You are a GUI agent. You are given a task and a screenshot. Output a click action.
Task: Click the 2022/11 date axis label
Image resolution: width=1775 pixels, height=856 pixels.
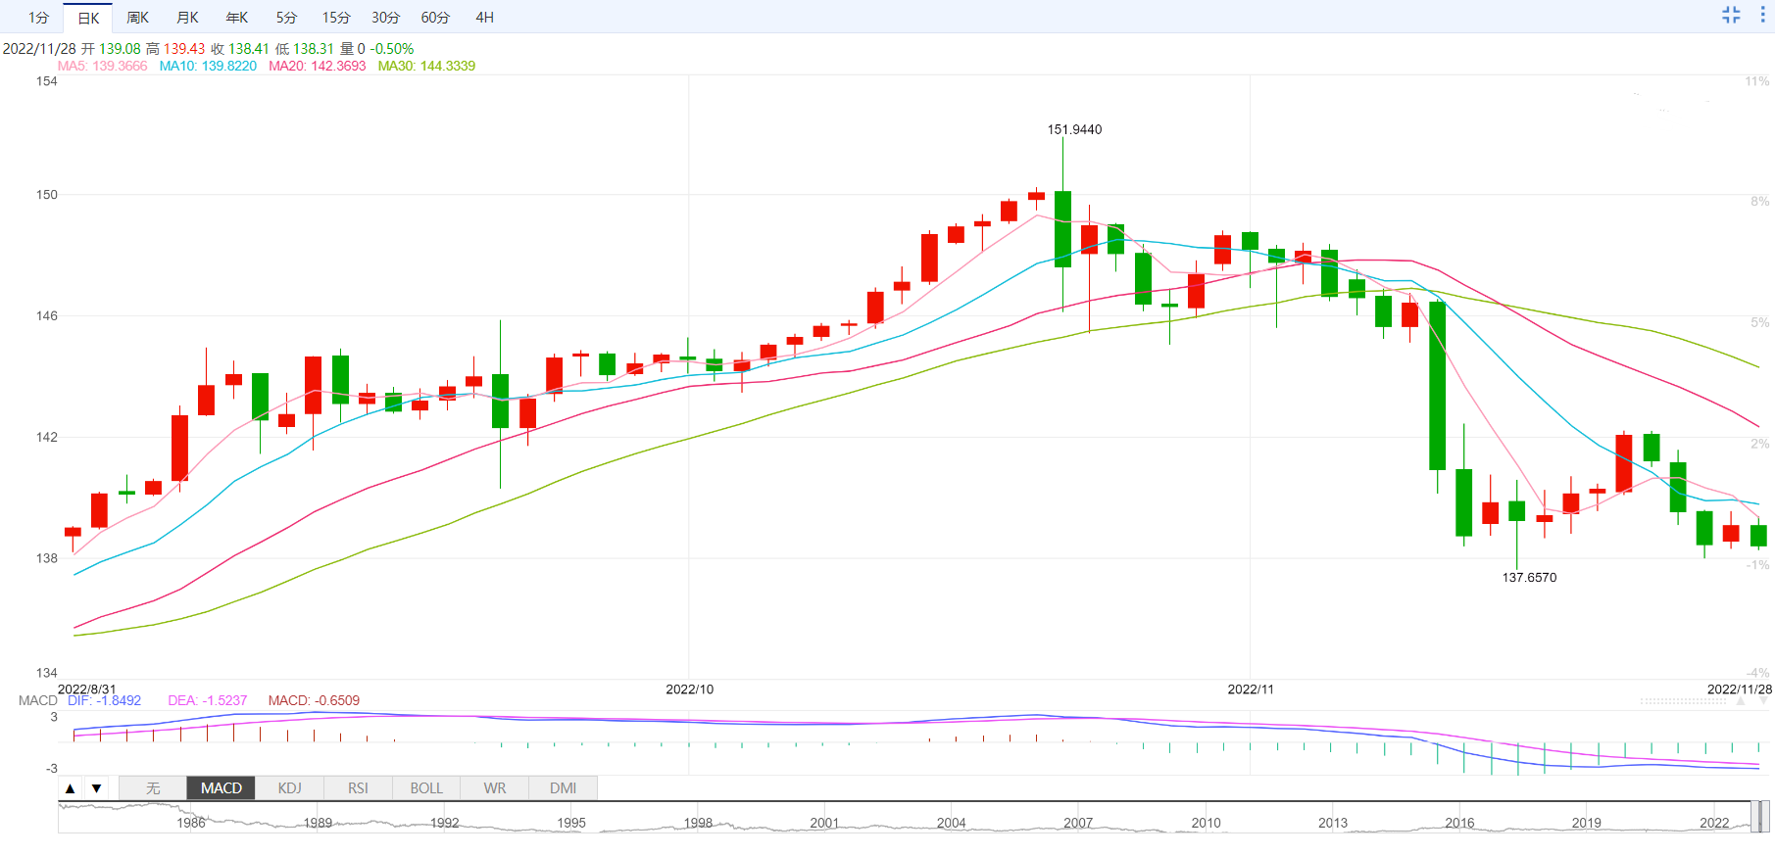(1251, 690)
